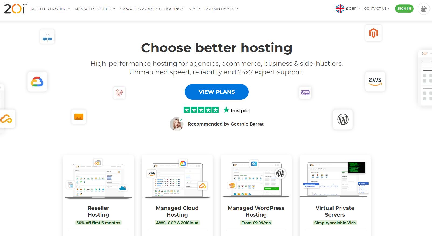Viewport: 432px width, 236px height.
Task: Expand the GBP currency selector
Action: click(x=348, y=9)
